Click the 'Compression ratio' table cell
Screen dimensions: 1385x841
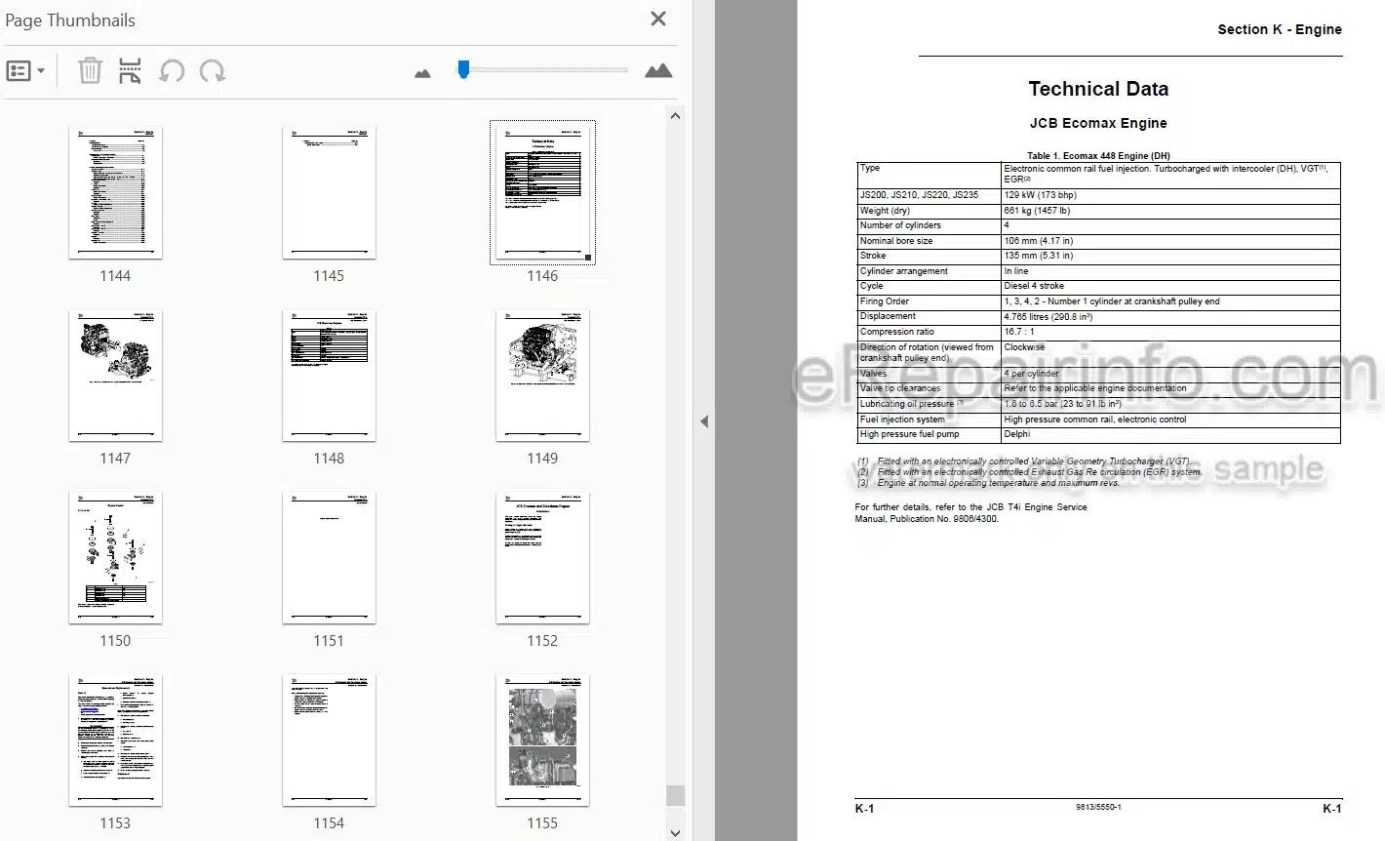897,332
